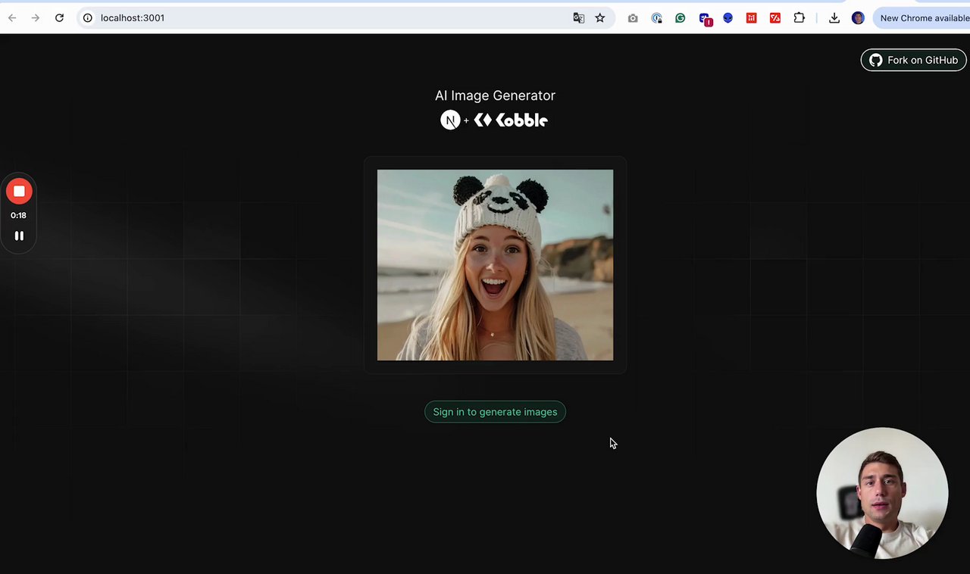The height and width of the screenshot is (574, 970).
Task: Click the presenter webcam bubble
Action: tap(882, 493)
